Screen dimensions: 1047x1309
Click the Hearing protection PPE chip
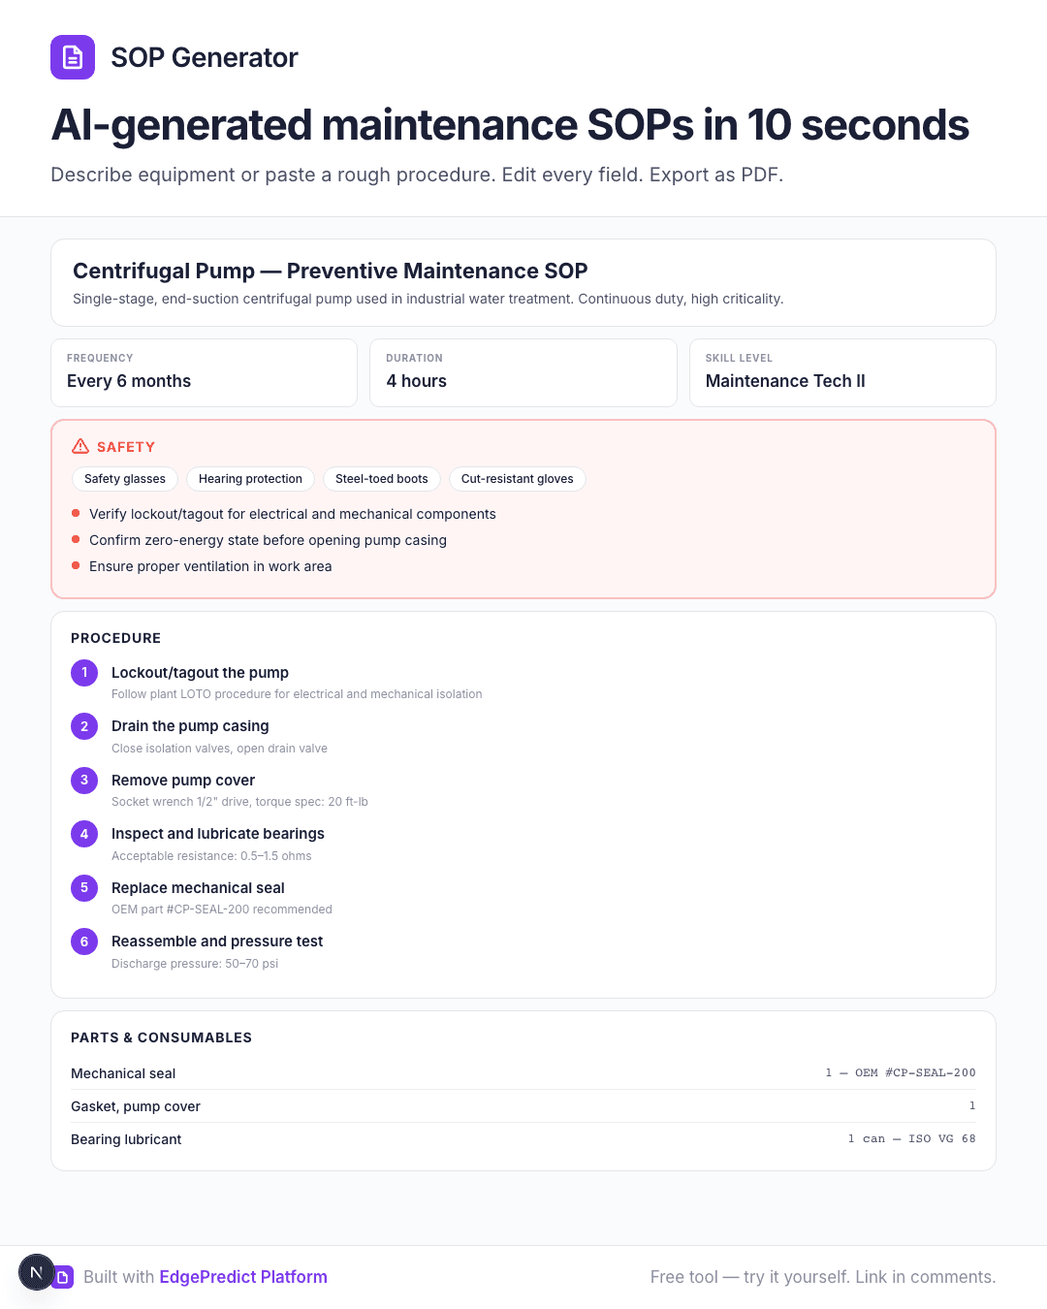[x=250, y=479]
